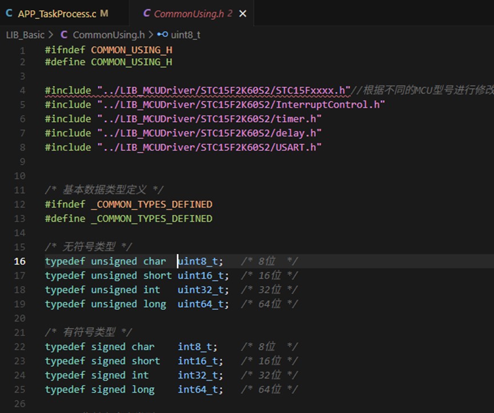494x413 pixels.
Task: Click line number 14 in the gutter
Action: tap(19, 233)
